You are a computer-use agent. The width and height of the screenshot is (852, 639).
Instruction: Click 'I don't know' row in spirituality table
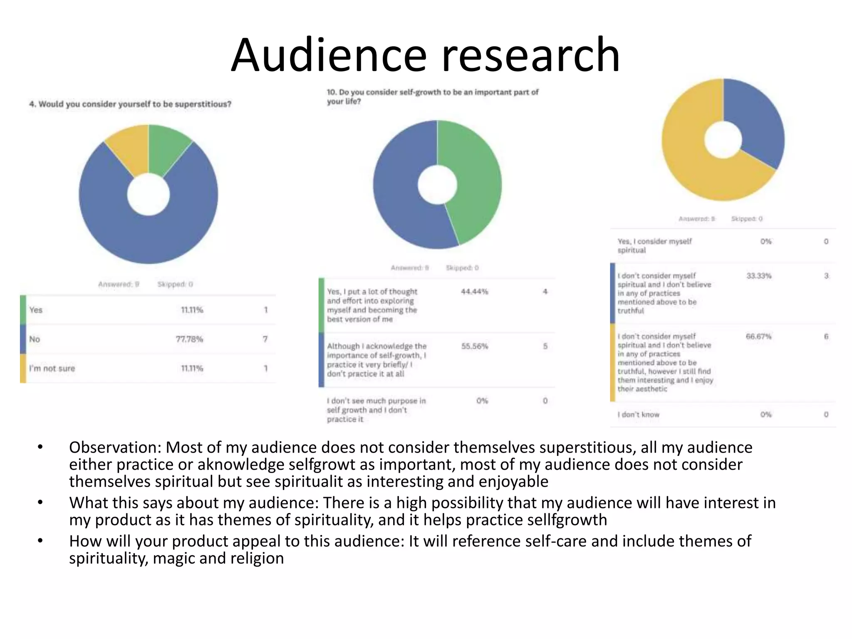tap(723, 414)
